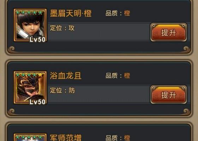Tap the 军师范增 hero portrait

pos(30,137)
